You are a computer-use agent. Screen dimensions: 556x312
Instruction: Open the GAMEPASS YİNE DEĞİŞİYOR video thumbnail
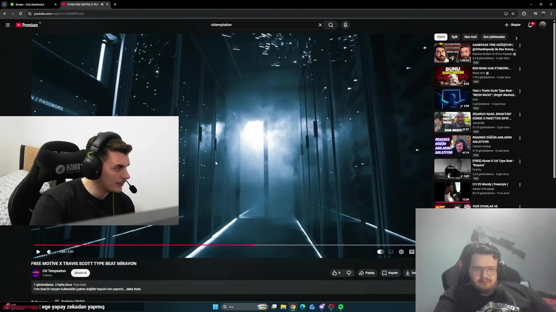coord(452,53)
